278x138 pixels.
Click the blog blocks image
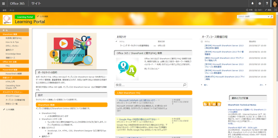pos(212,104)
